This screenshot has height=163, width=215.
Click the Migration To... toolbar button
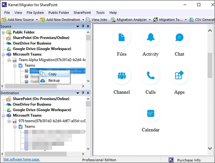coord(168,20)
